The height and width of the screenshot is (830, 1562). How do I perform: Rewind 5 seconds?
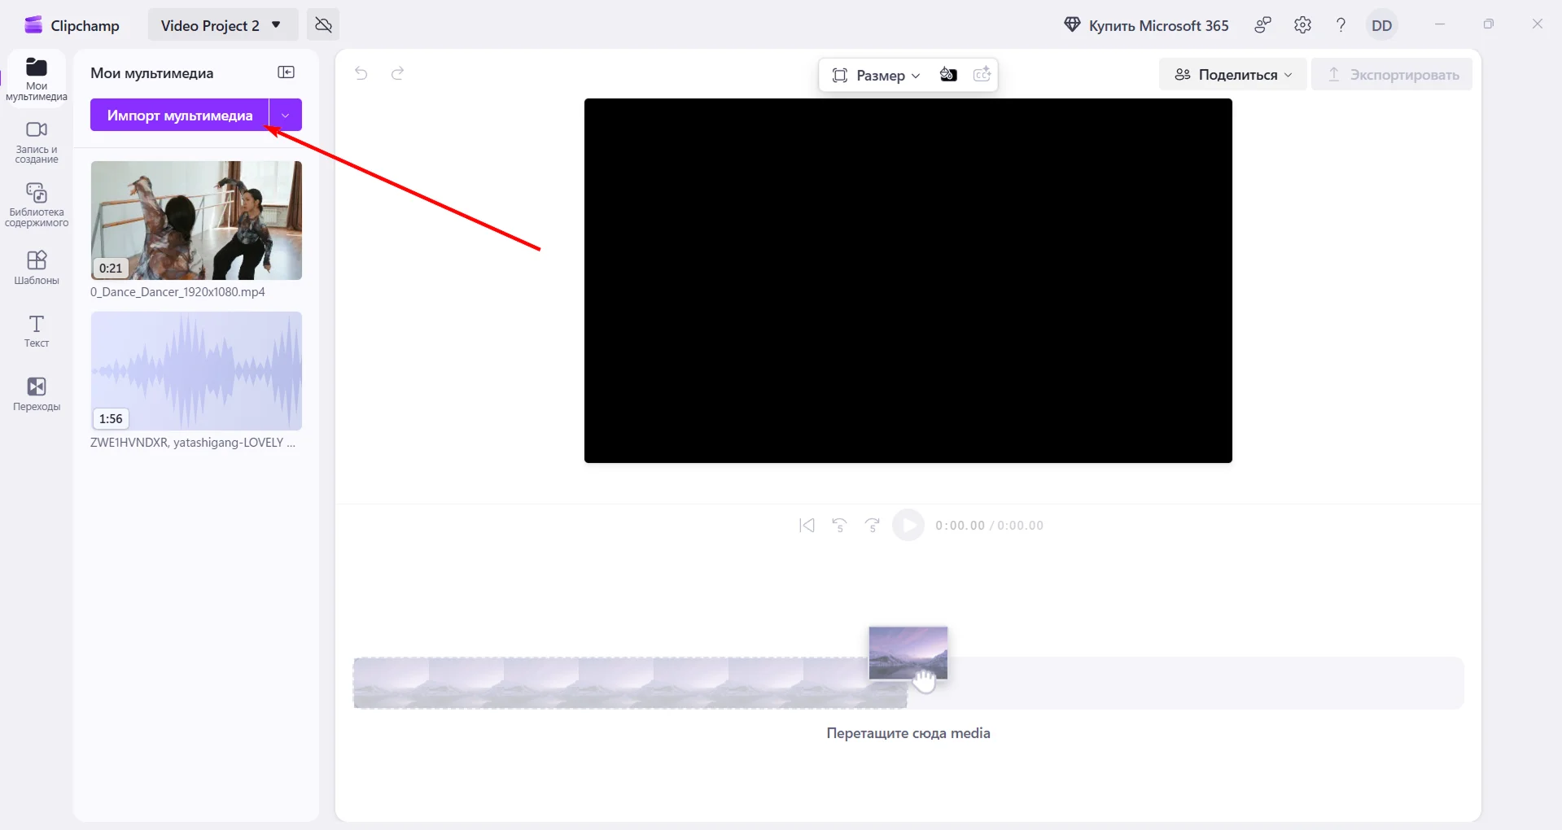pos(839,526)
